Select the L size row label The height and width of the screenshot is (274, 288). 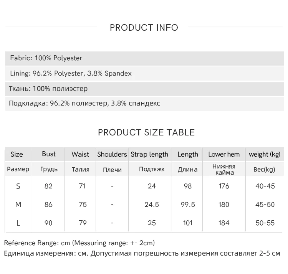click(18, 223)
